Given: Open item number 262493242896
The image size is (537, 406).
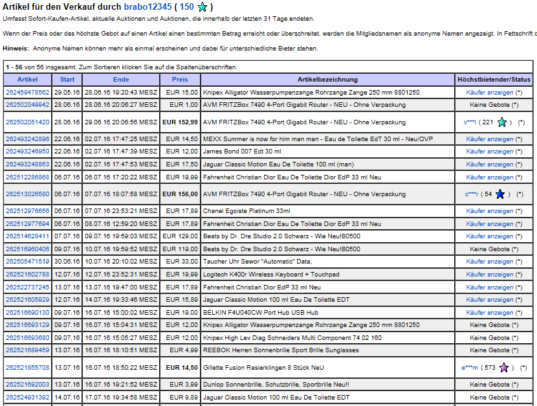Looking at the screenshot, I should [27, 139].
